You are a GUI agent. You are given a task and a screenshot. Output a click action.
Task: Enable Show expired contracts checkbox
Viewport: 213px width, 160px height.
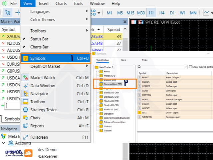coord(190,67)
